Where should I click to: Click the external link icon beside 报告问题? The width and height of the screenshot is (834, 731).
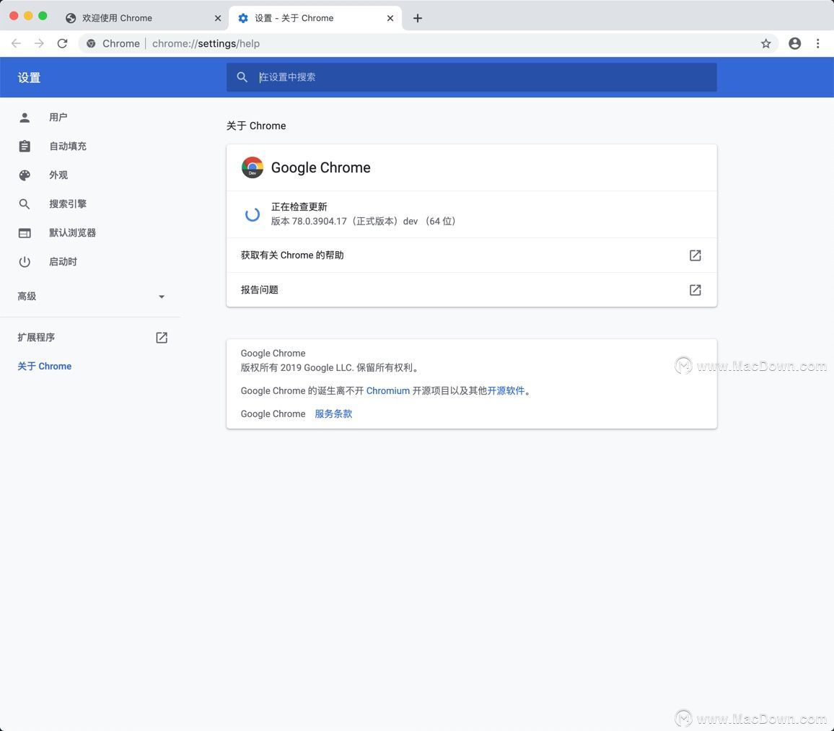(695, 290)
